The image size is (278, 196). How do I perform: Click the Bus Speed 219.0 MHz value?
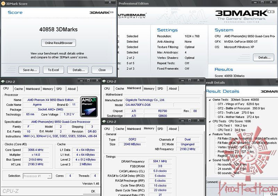click(36, 160)
